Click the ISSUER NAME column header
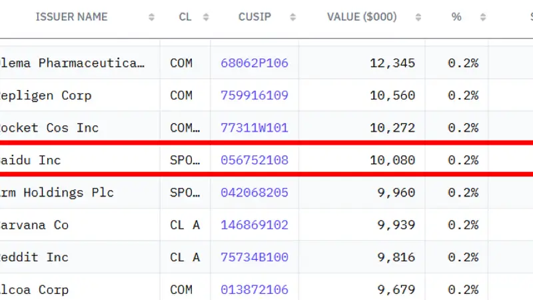The height and width of the screenshot is (300, 533). [71, 17]
